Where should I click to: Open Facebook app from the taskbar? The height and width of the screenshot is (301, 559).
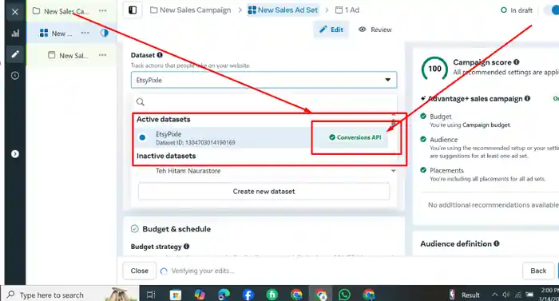(x=248, y=295)
